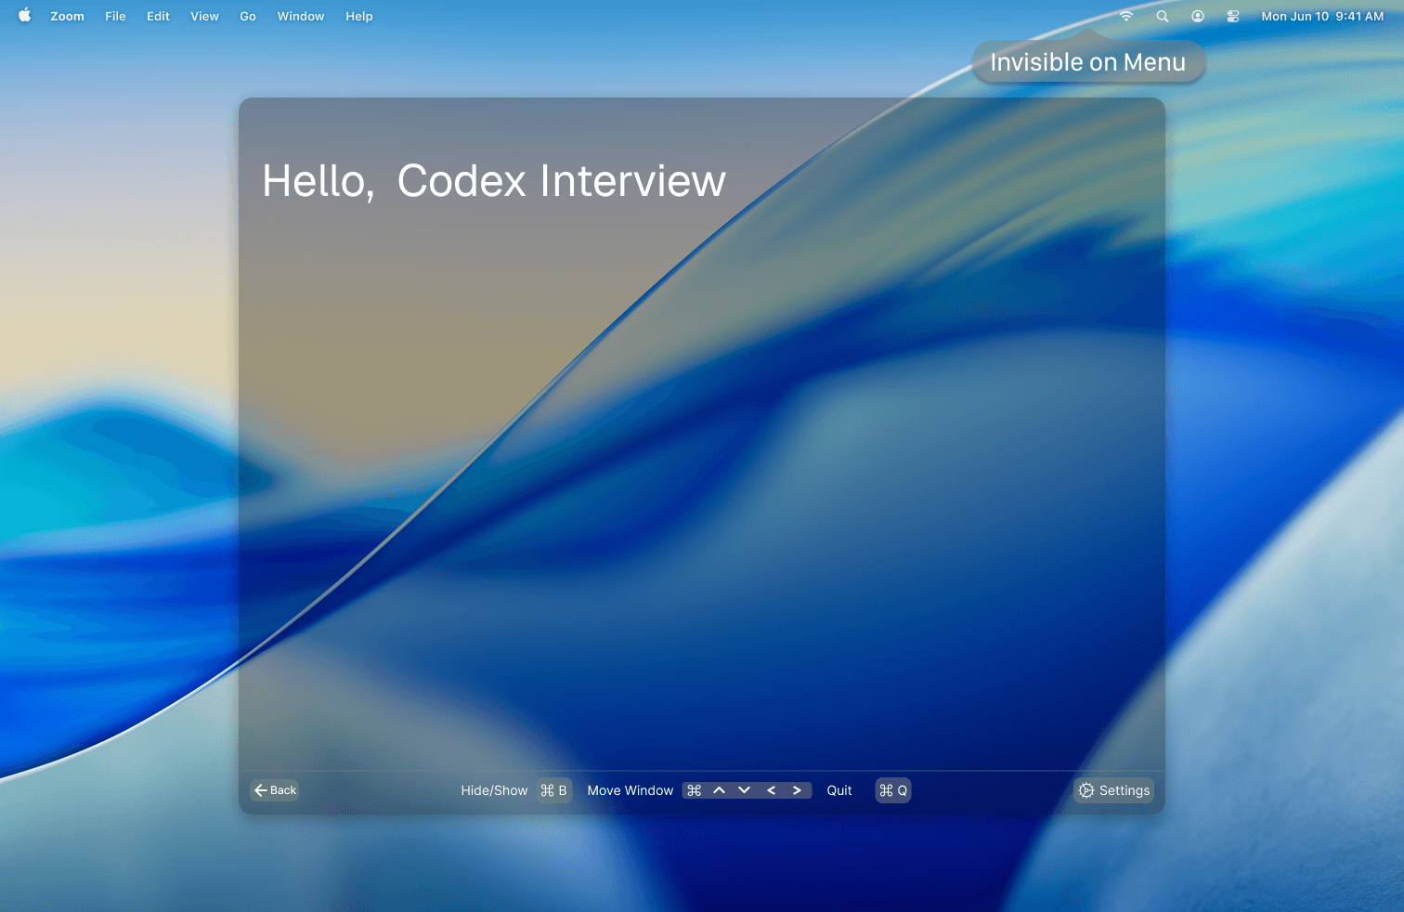Click the ⌘Q shortcut badge beside Quit

pyautogui.click(x=892, y=789)
